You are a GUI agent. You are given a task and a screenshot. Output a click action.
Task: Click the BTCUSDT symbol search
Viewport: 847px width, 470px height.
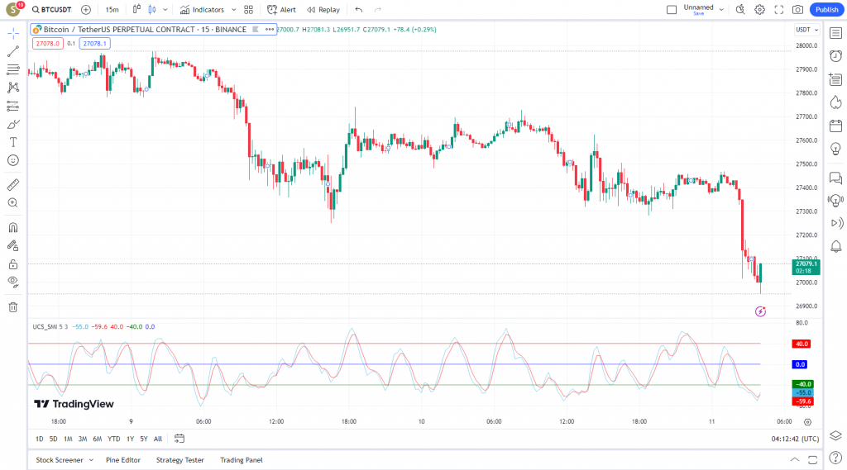click(x=52, y=10)
